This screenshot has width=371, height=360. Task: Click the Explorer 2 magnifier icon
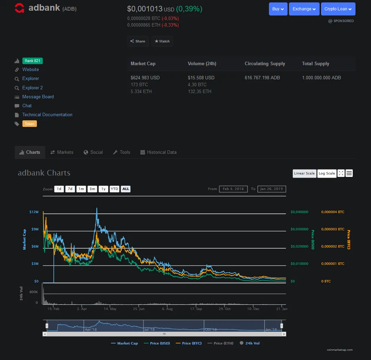click(x=17, y=88)
